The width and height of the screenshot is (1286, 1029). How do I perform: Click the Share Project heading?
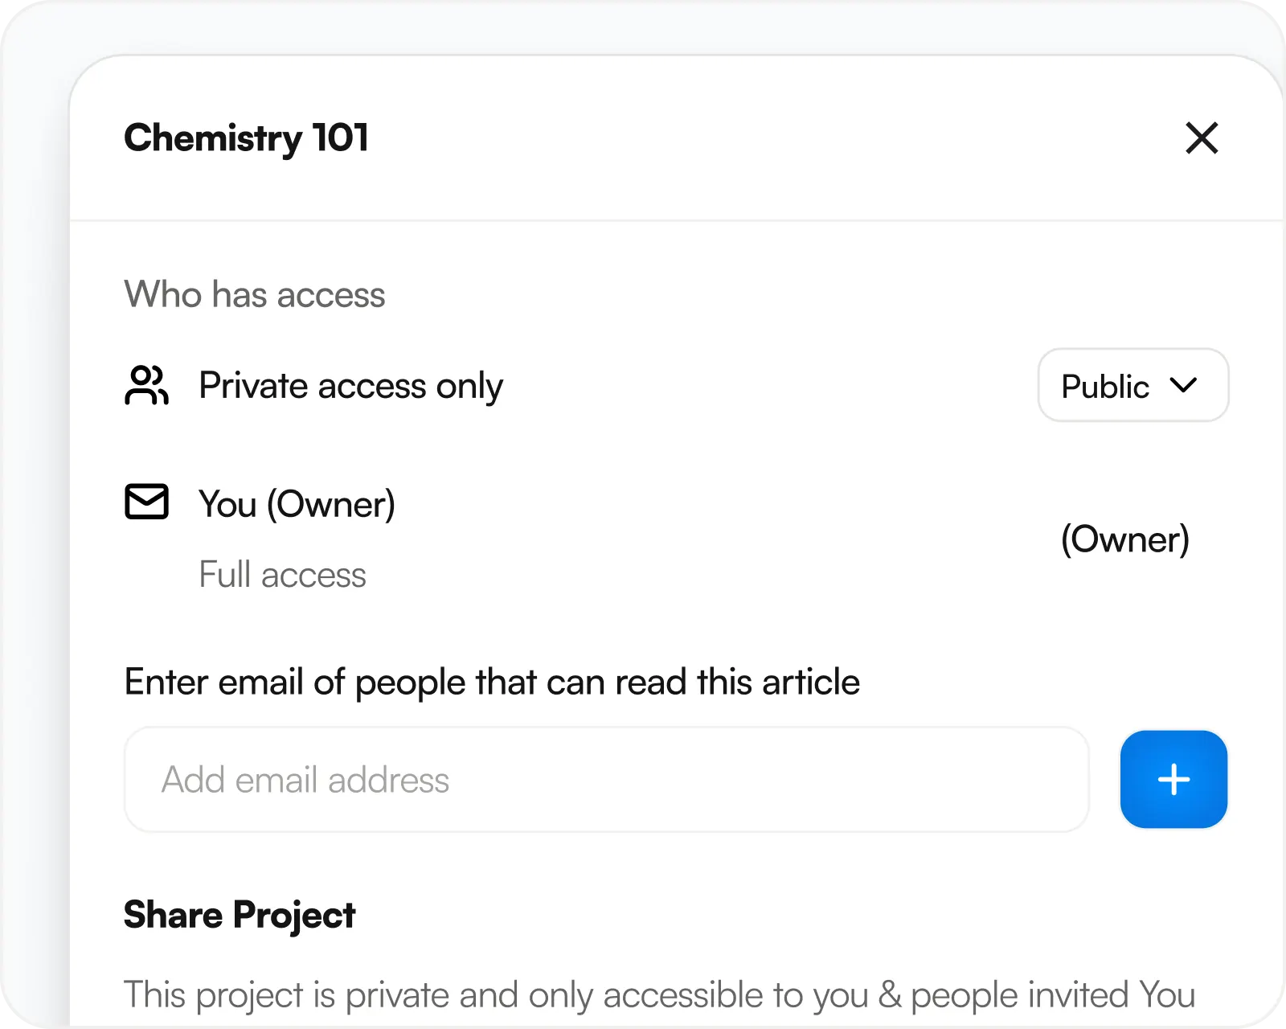[239, 915]
